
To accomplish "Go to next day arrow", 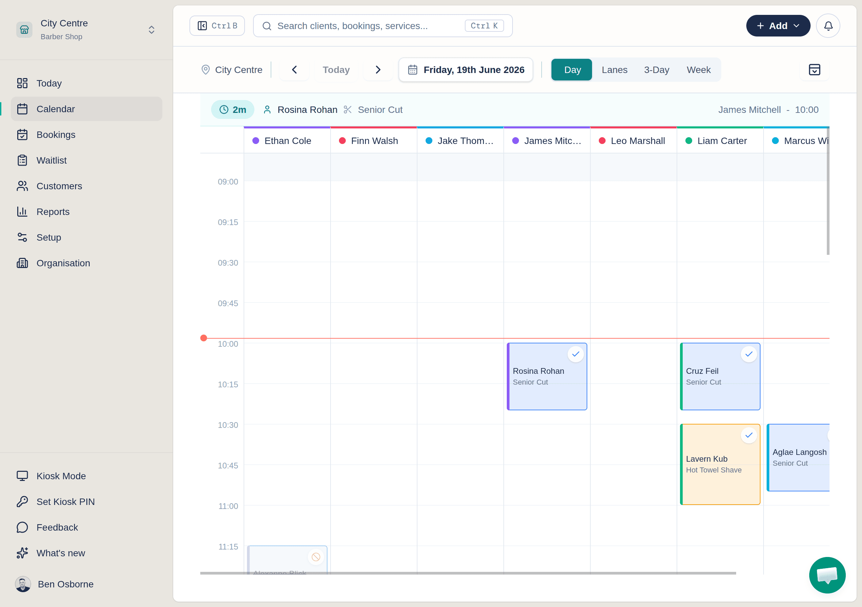I will [x=378, y=70].
